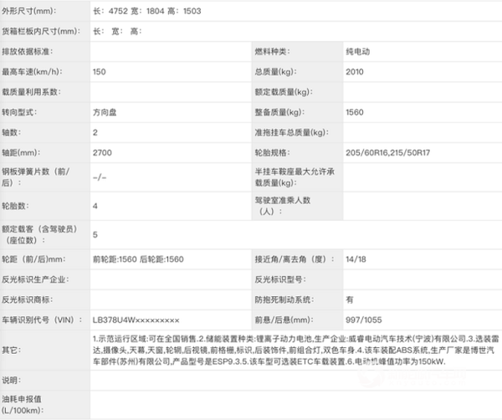Select the total mass value 2010
The height and width of the screenshot is (420, 502).
coord(355,72)
